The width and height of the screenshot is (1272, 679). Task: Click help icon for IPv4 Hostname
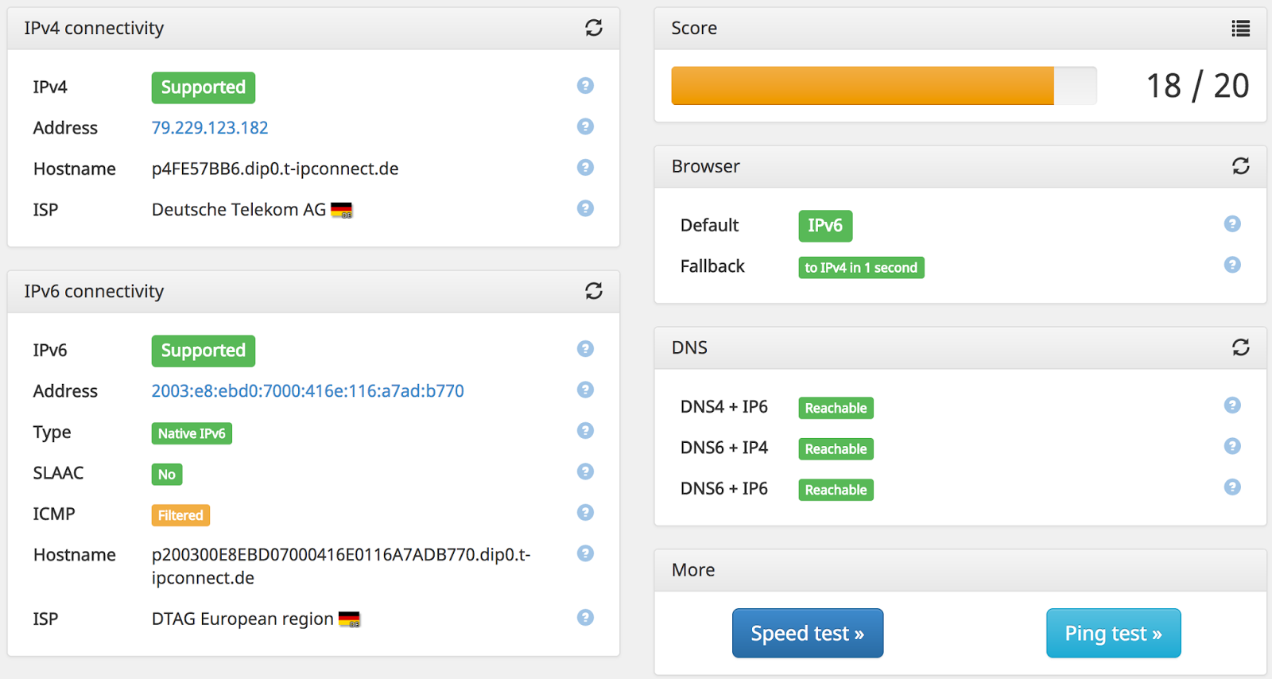[x=585, y=168]
